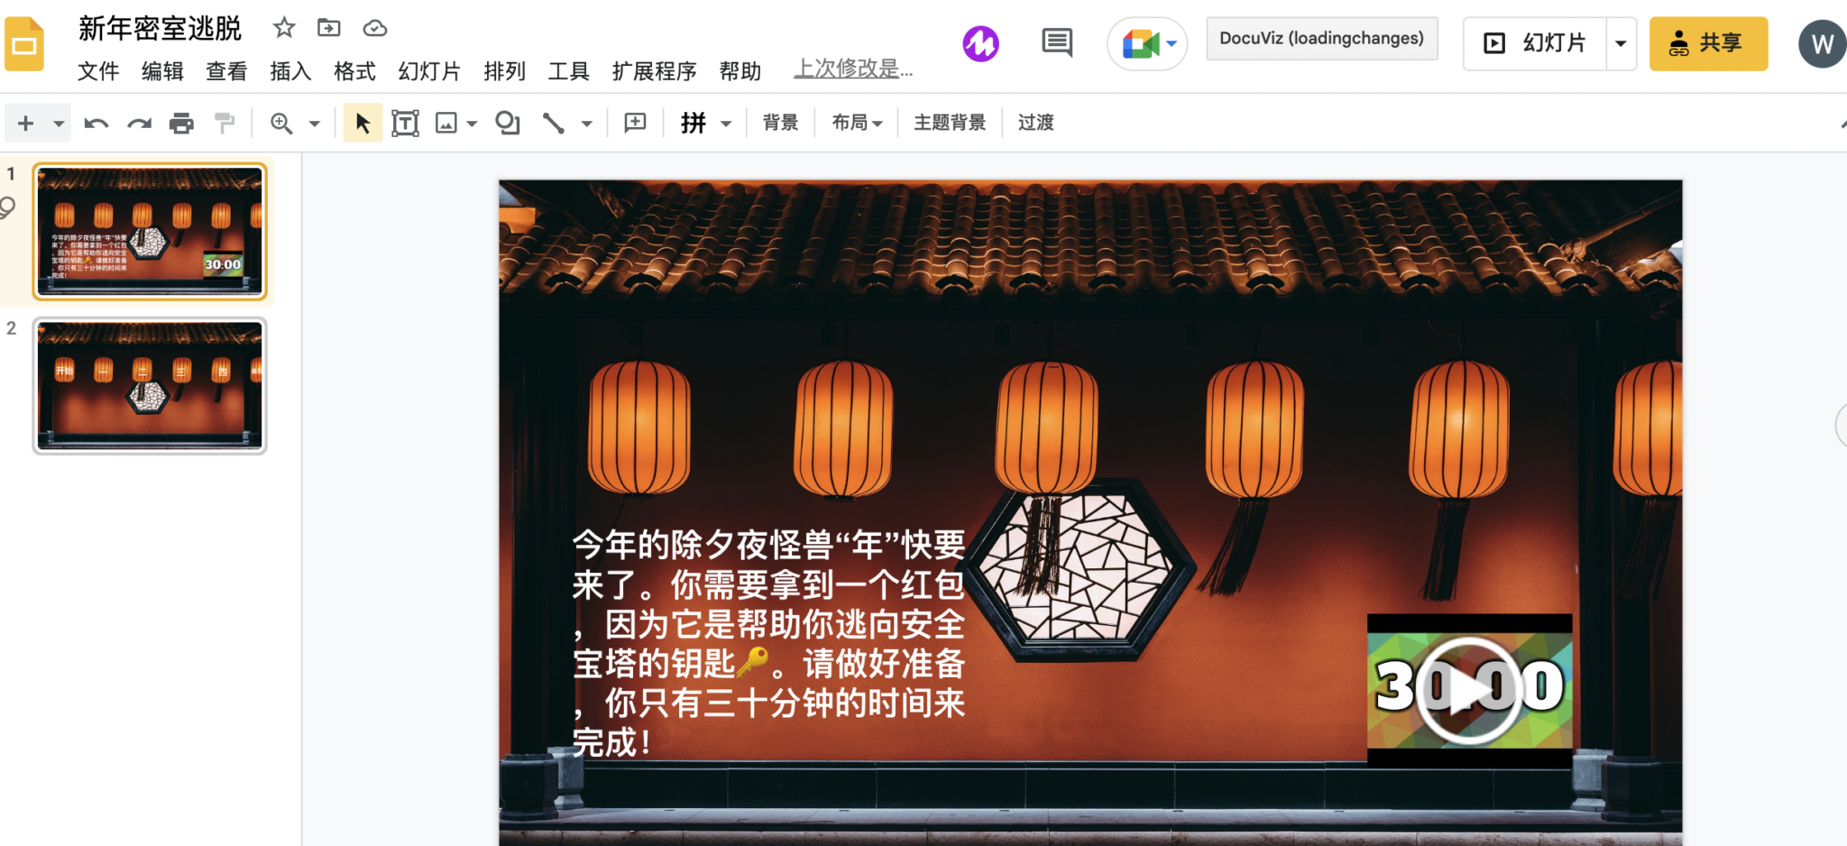Click the undo icon

click(95, 123)
